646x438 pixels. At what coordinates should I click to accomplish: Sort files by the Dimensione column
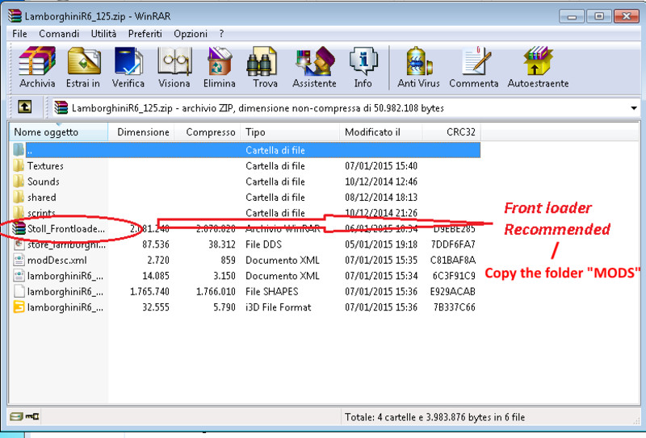[x=143, y=131]
